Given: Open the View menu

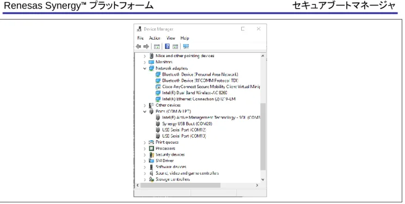Looking at the screenshot, I should tap(171, 38).
